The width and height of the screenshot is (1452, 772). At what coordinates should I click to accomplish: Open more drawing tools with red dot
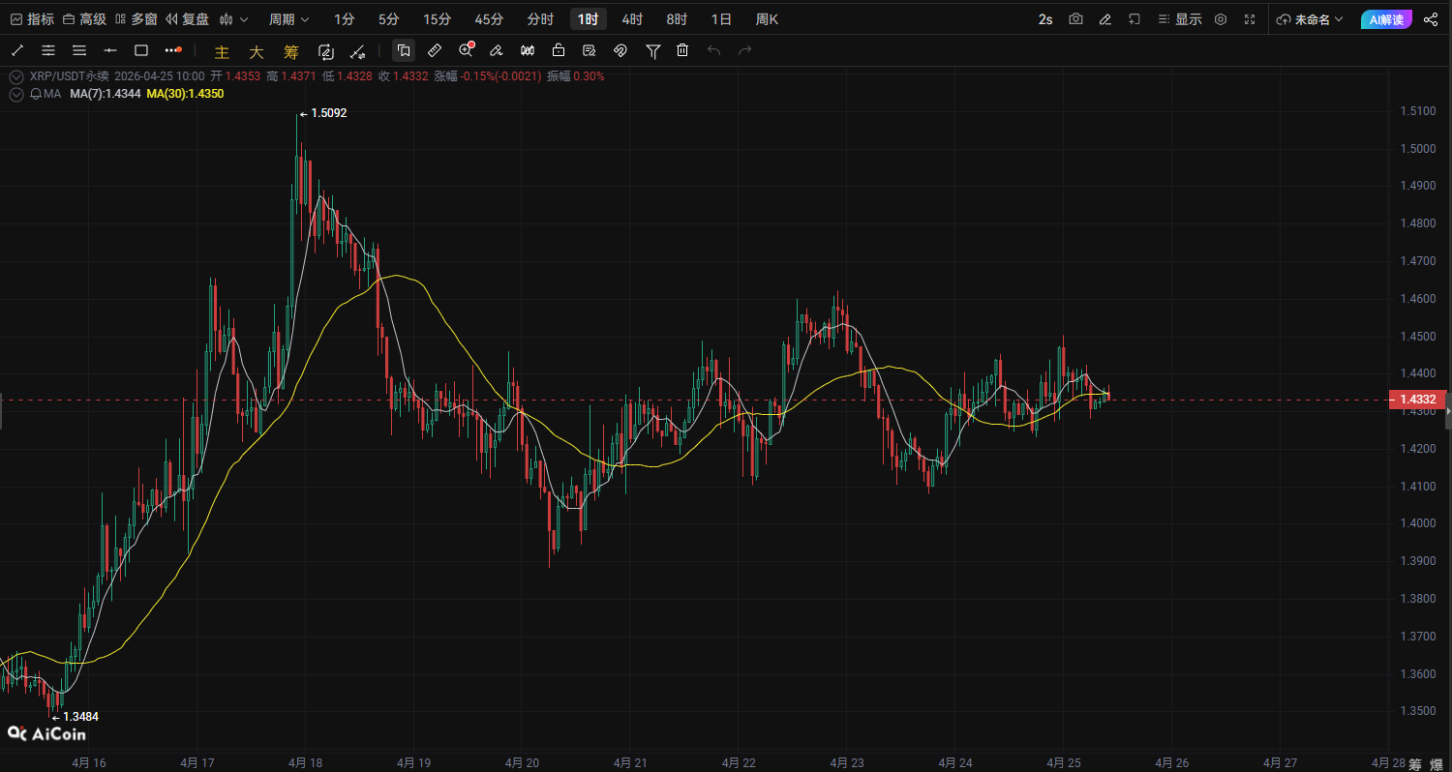click(173, 50)
